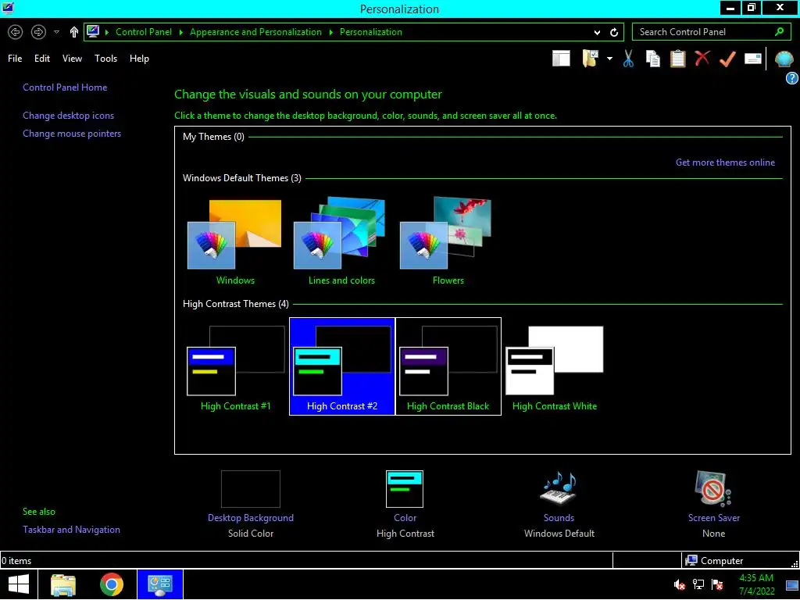Click High Contrast Themes (4) group header
The width and height of the screenshot is (800, 600).
click(x=236, y=304)
